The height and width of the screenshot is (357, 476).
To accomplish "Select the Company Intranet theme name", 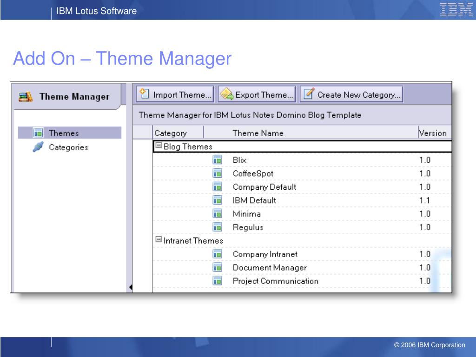I will pos(265,254).
